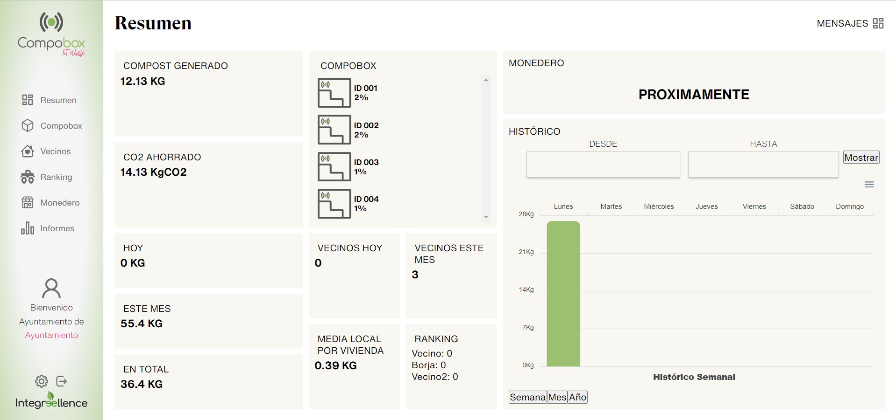Click the Hasta date input field
896x420 pixels.
point(763,164)
